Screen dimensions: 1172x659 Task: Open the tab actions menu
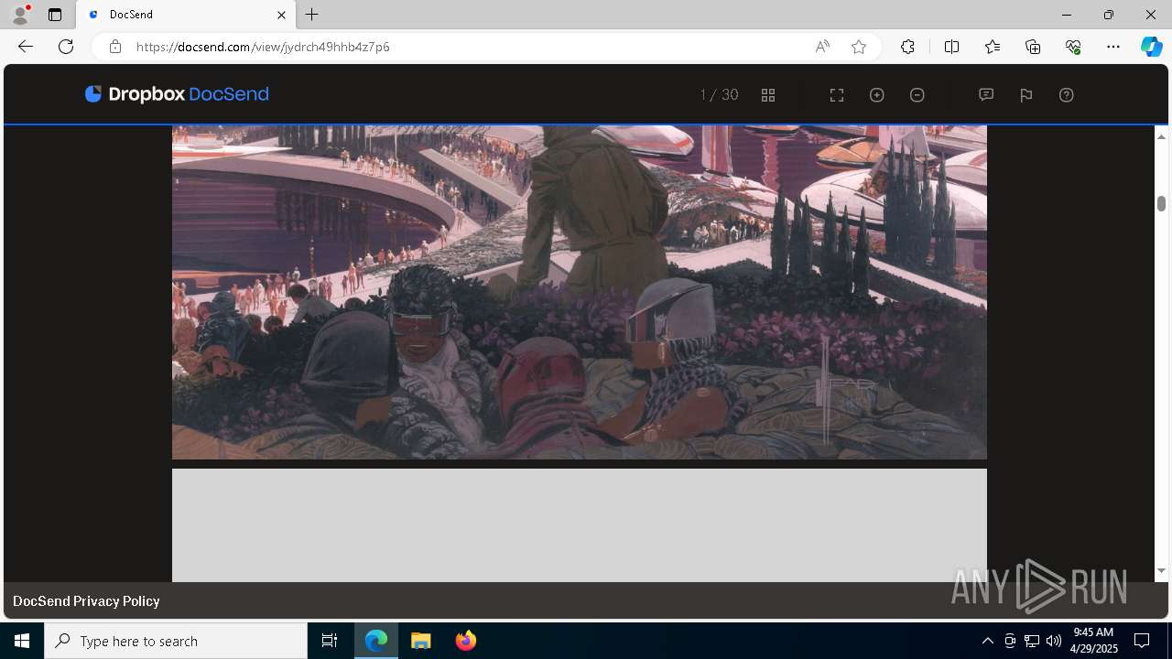click(x=55, y=15)
